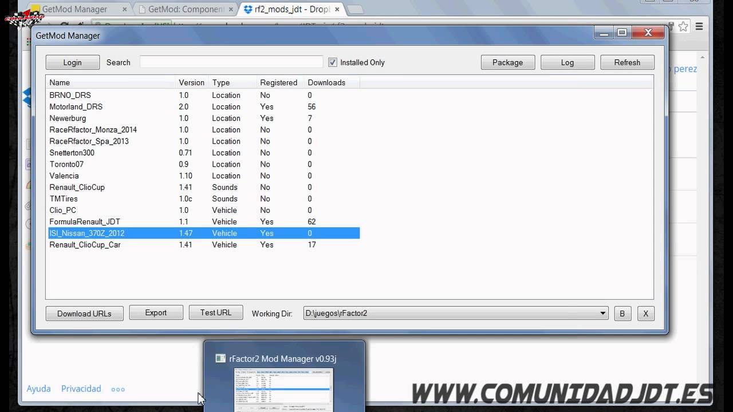Click the Dropbox favicon on browser tab
The height and width of the screenshot is (412, 733).
(248, 9)
